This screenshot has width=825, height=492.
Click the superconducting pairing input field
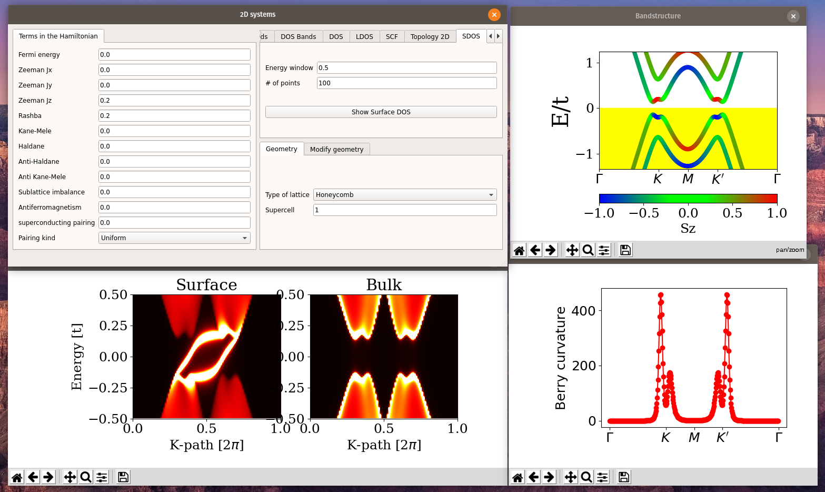click(174, 223)
